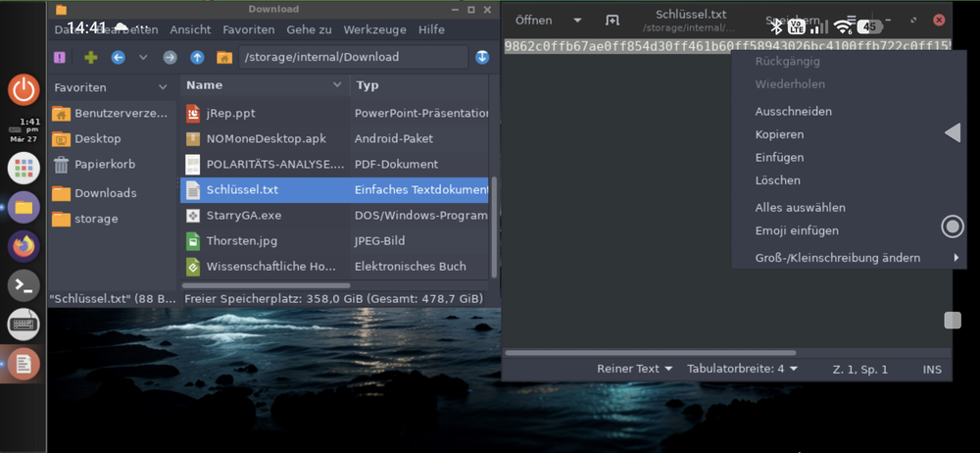Click the blue arrow beside path field

(x=482, y=58)
